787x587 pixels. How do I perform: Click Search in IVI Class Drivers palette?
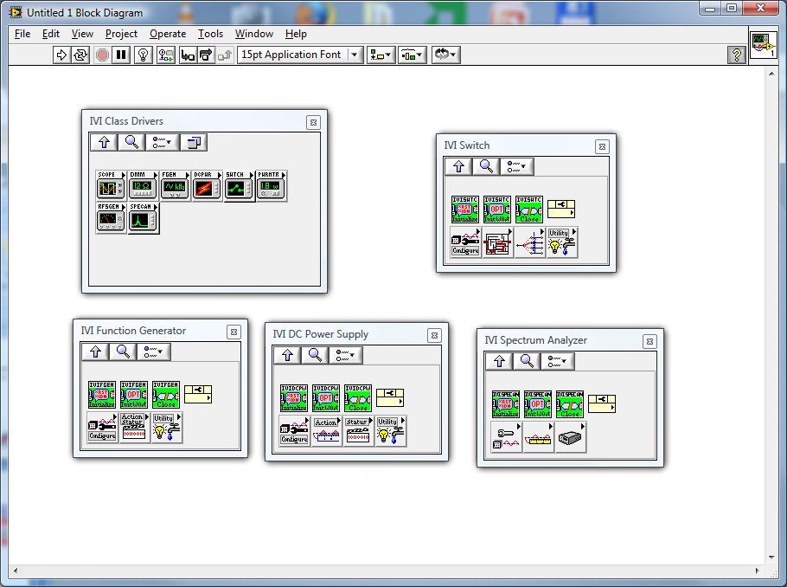coord(131,142)
